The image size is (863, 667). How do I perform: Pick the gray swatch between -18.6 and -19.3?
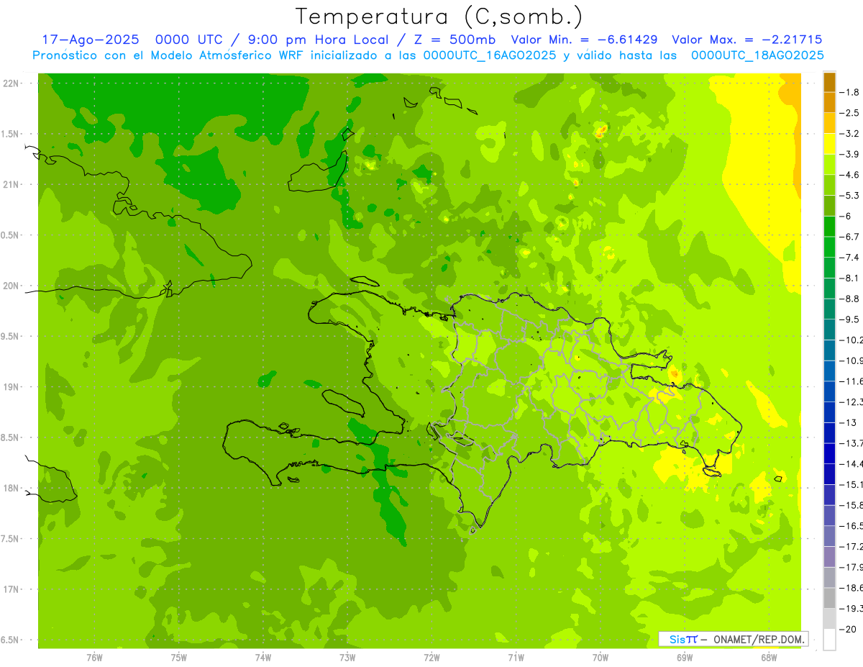coord(829,599)
